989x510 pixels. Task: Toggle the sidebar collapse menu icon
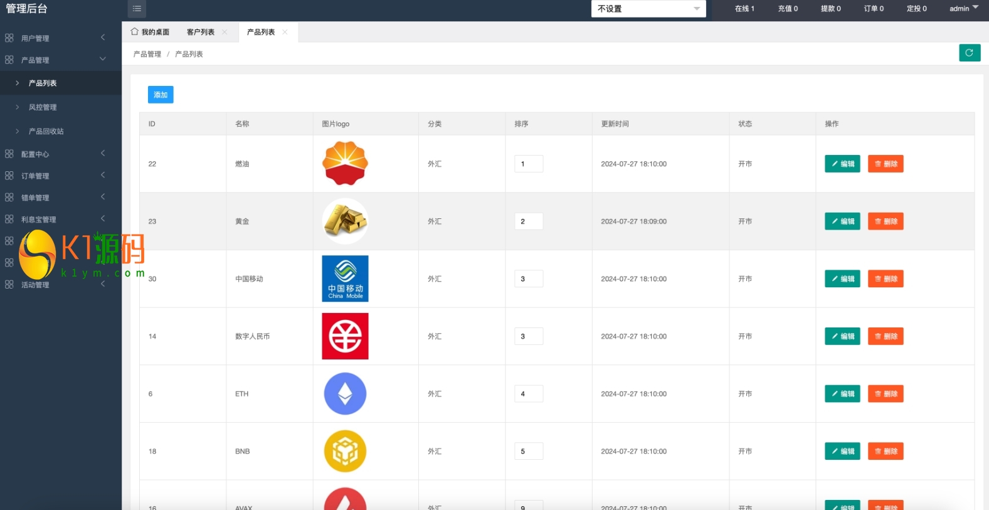point(137,8)
